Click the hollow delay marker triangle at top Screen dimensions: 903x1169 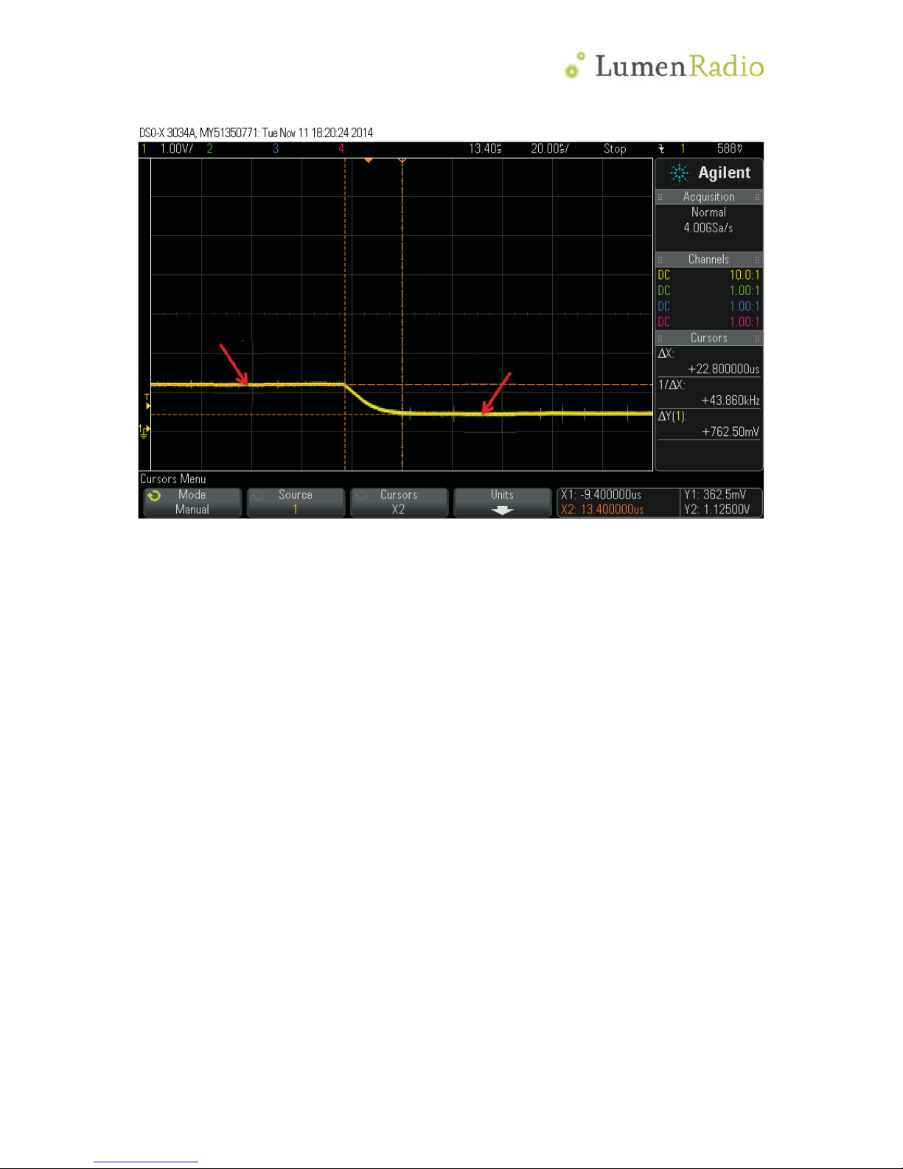point(402,160)
